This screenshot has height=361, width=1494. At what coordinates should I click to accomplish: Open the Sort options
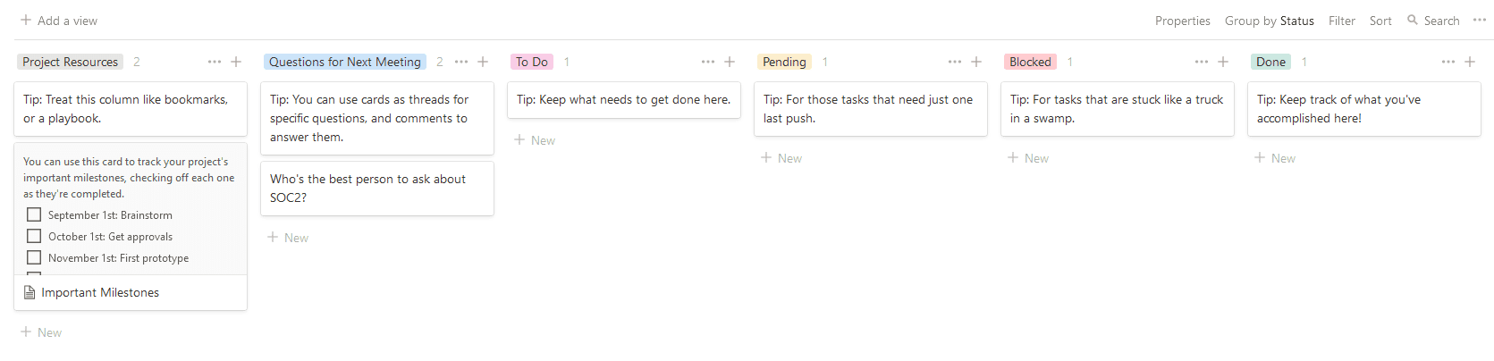pyautogui.click(x=1380, y=21)
